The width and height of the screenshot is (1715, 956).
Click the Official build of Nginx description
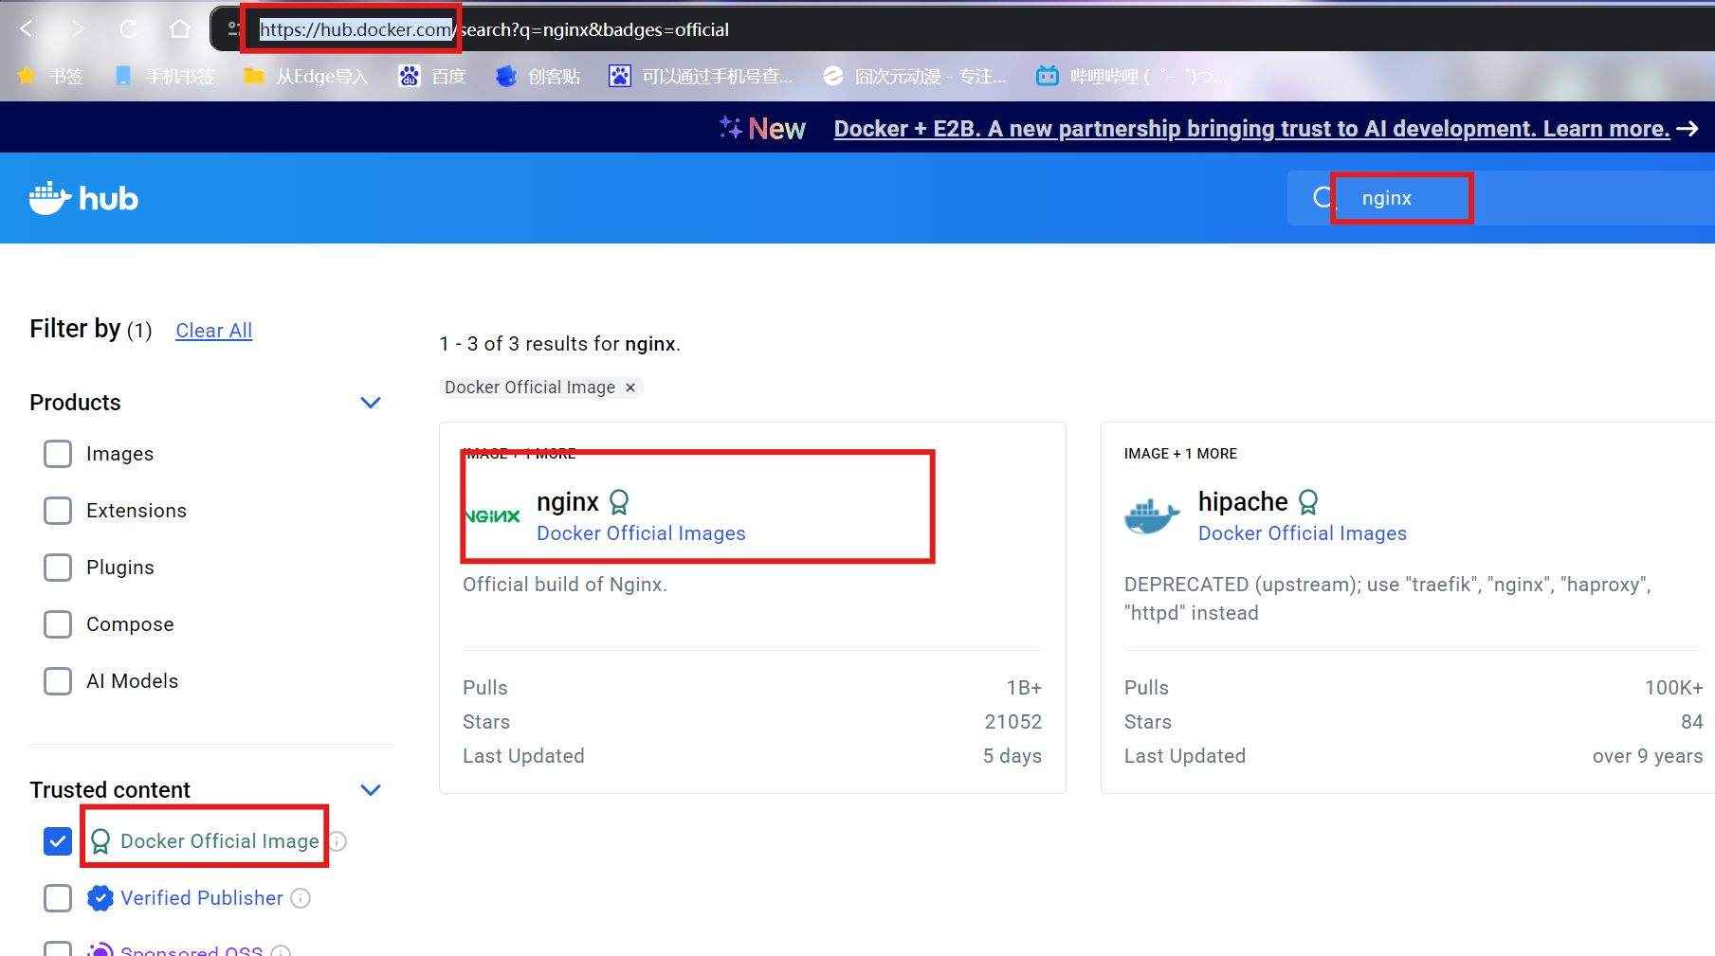pos(565,585)
